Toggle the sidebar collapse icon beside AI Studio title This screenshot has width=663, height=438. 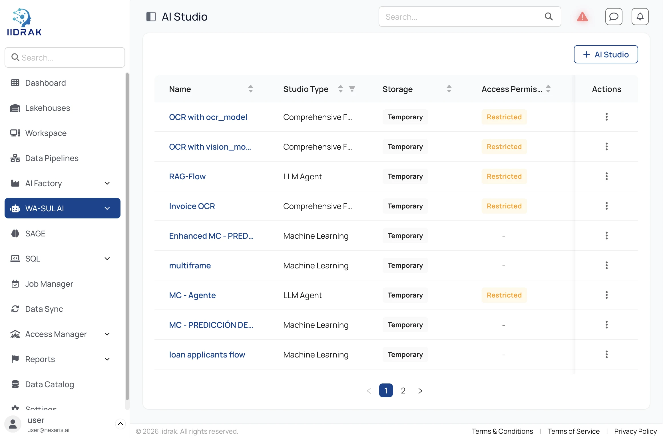pos(151,17)
